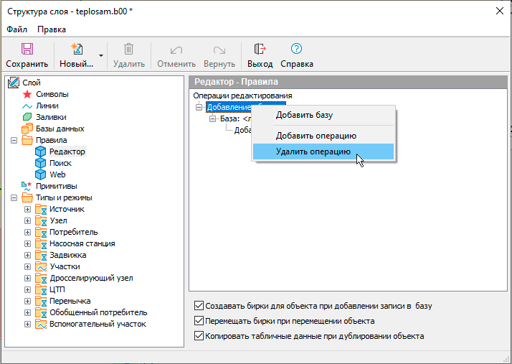Select the Web rules item
The image size is (512, 364).
(57, 174)
